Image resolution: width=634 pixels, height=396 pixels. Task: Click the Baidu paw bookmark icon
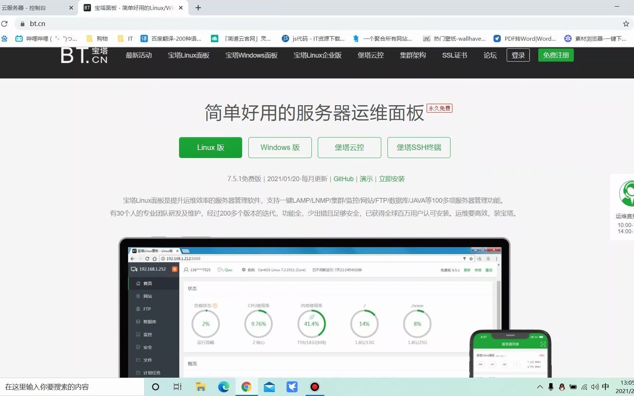tap(4, 38)
